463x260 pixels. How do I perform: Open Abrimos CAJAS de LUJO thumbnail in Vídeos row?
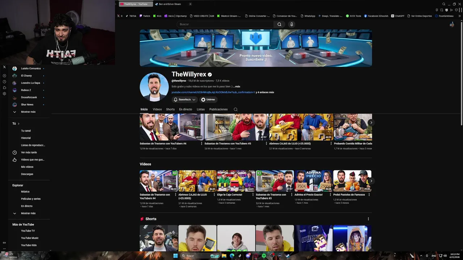click(197, 181)
